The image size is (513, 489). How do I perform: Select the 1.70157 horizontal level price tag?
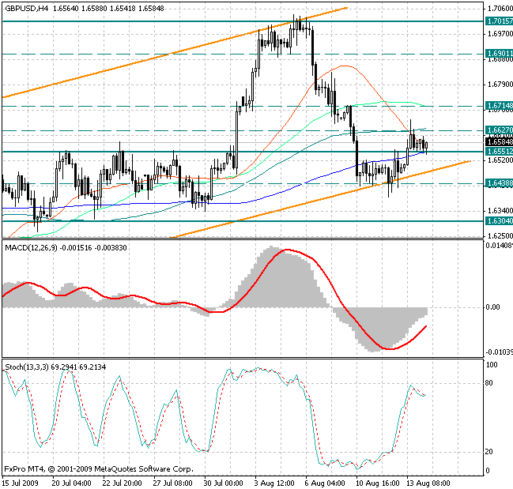tap(499, 21)
